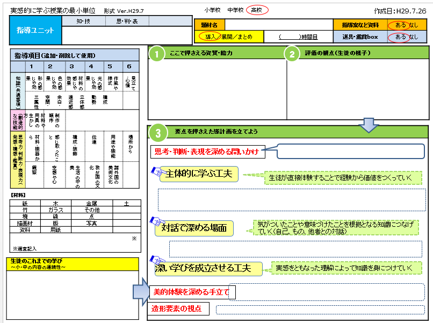
Task: Click the dashed box below 対話で深める場面
Action: coord(296,249)
